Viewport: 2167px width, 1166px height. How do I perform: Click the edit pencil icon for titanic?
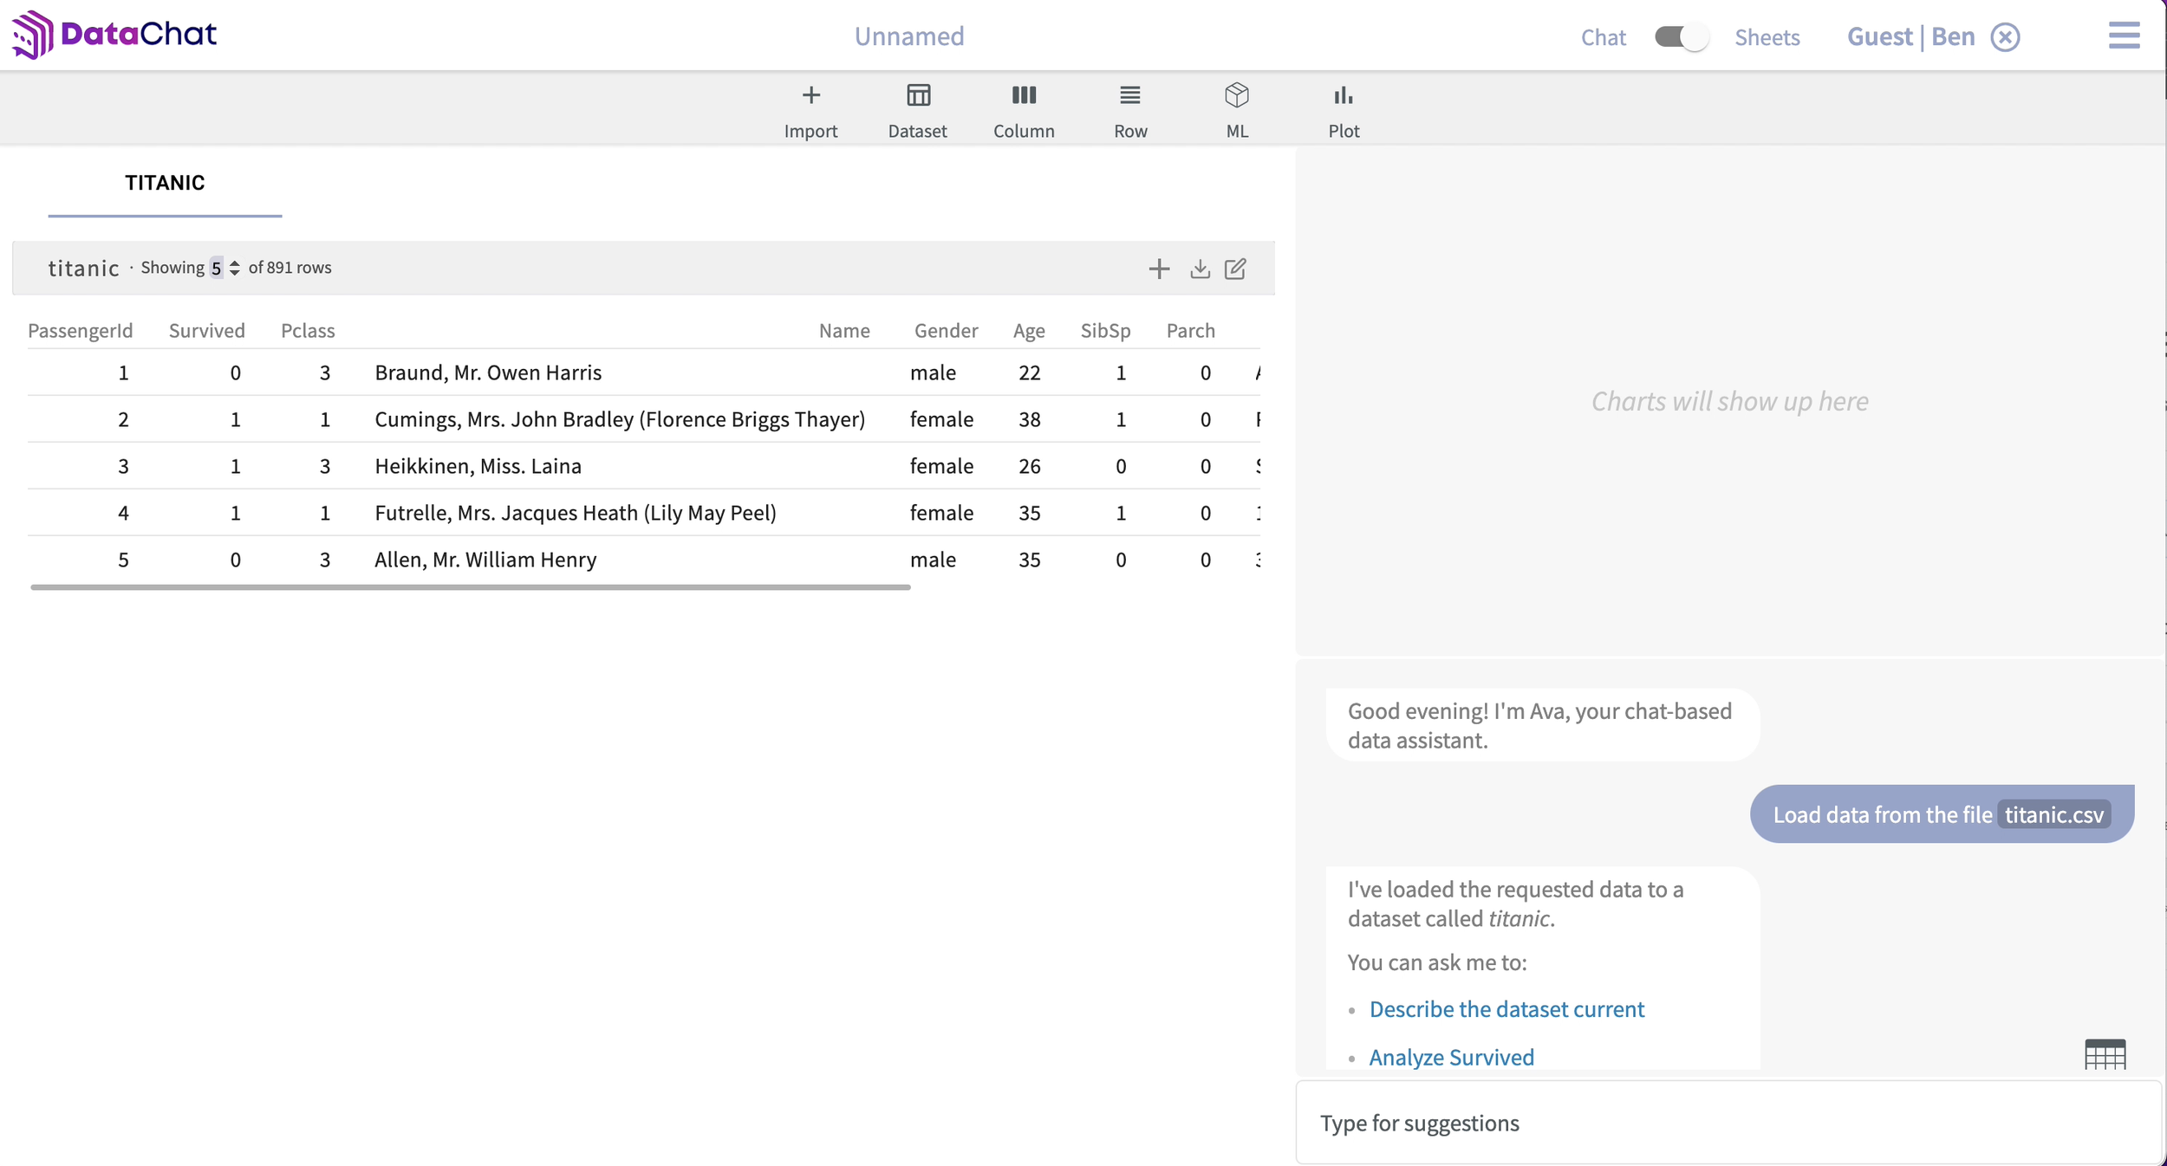1235,269
